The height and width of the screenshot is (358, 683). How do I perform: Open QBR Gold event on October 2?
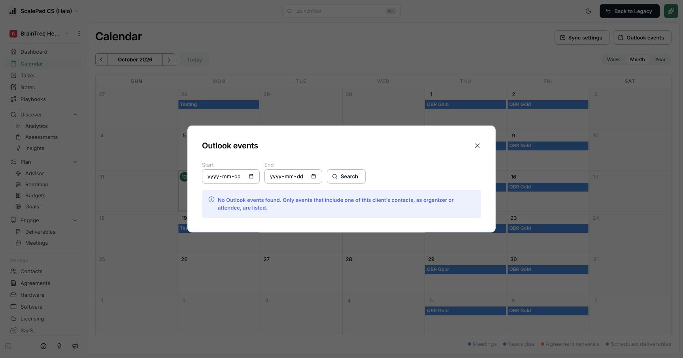(x=548, y=105)
